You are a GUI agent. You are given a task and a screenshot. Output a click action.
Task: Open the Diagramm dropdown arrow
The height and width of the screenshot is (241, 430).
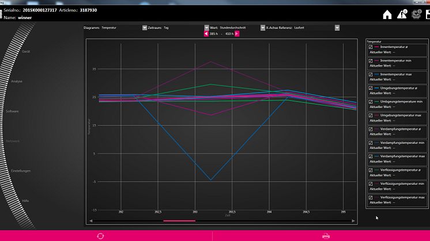tap(145, 28)
